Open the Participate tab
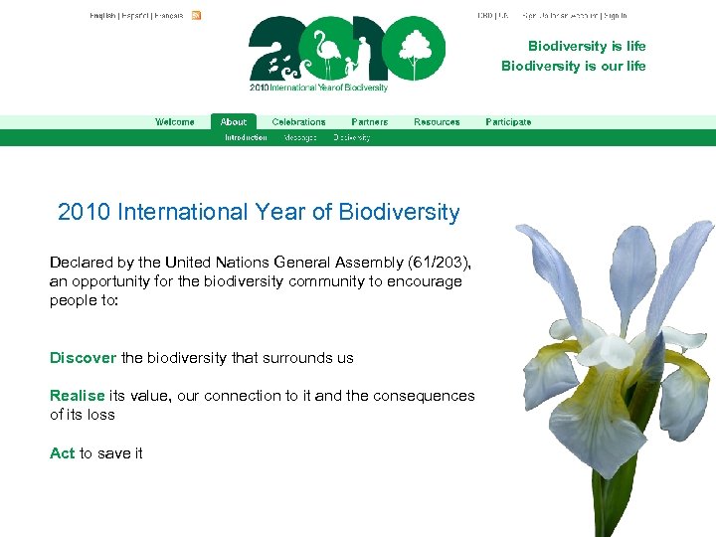Screen dimensions: 716x537 point(509,122)
